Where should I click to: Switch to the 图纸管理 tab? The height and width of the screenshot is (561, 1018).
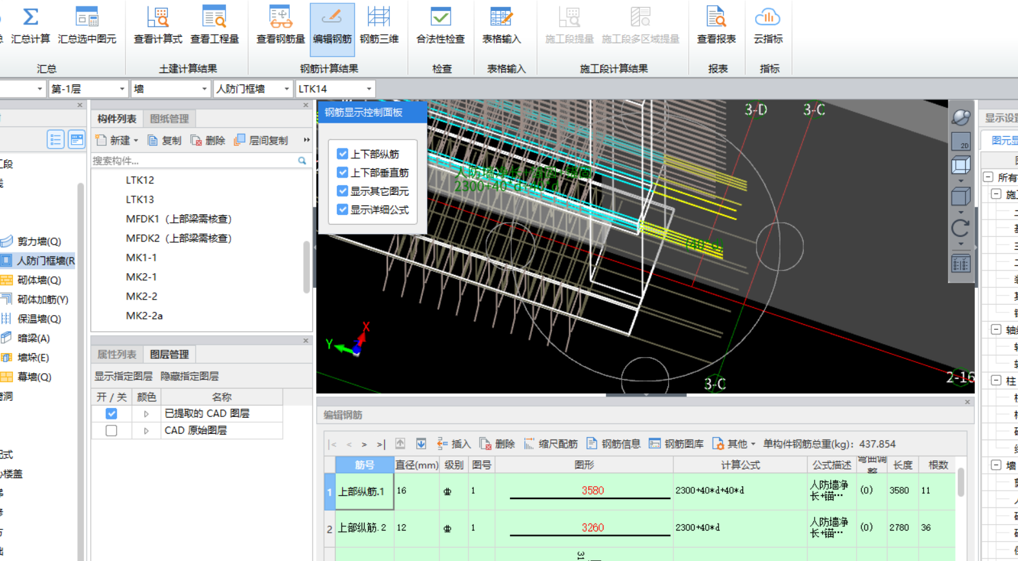(x=169, y=119)
